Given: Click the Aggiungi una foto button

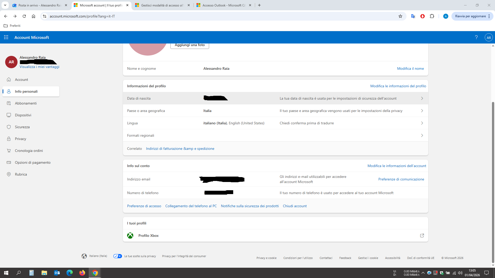Looking at the screenshot, I should 190,45.
